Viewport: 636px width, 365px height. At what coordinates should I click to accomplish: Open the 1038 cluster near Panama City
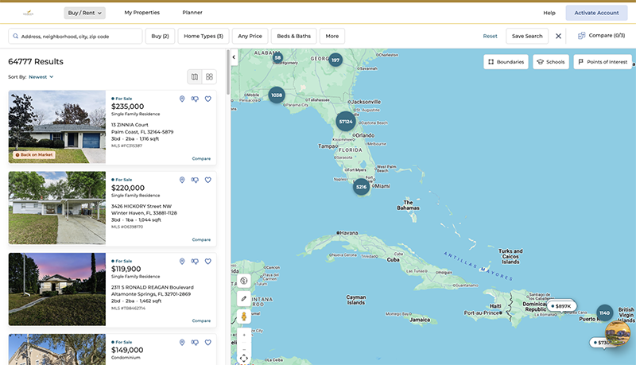(x=277, y=95)
